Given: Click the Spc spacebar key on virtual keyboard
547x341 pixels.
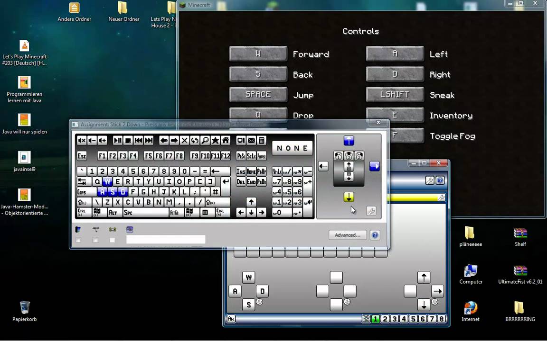Looking at the screenshot, I should coord(146,212).
